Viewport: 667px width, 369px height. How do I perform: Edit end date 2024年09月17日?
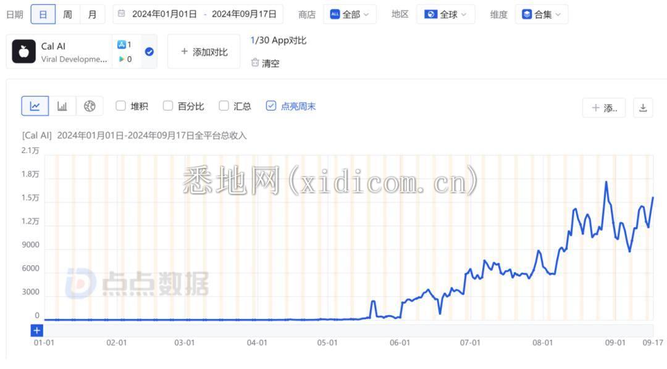(x=244, y=14)
